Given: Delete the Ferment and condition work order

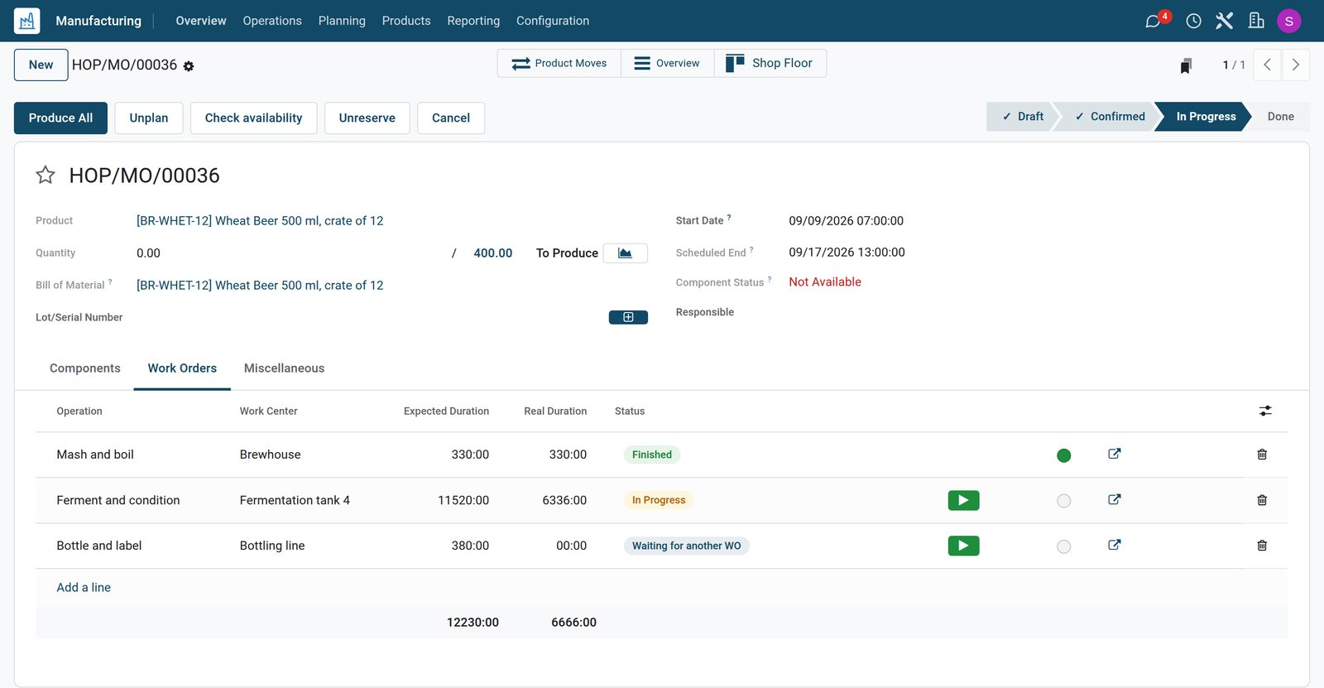Looking at the screenshot, I should click(x=1262, y=500).
